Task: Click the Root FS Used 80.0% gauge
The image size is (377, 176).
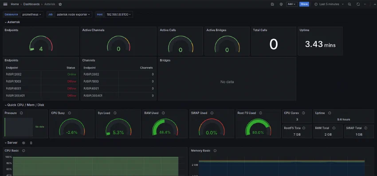Action: tap(258, 127)
